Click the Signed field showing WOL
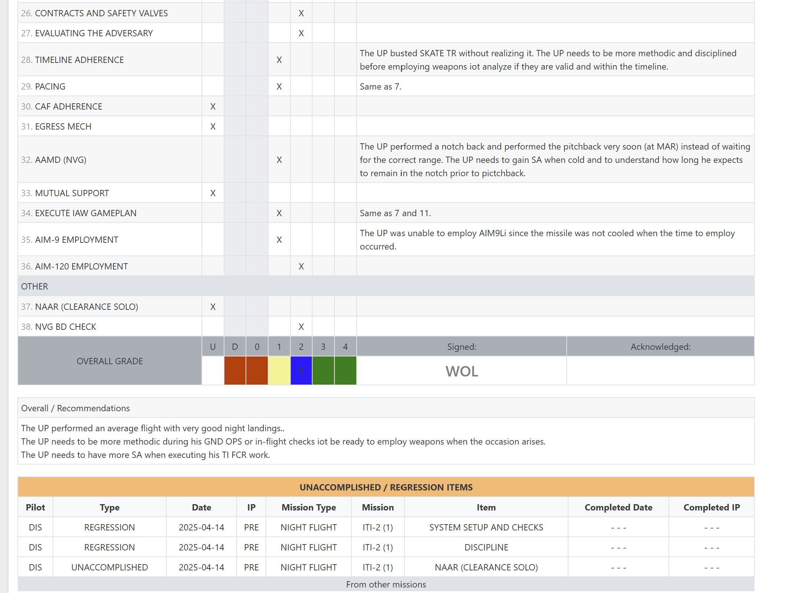800x593 pixels. click(x=461, y=371)
